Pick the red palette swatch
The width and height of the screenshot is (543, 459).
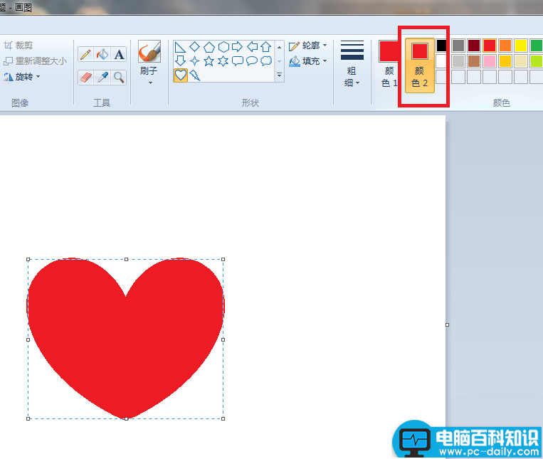click(490, 46)
